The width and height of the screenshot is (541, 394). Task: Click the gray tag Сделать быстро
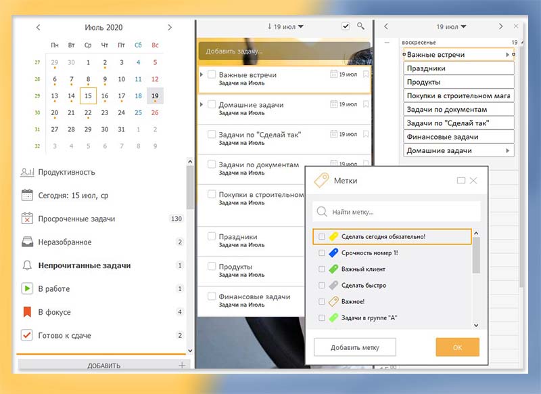[x=333, y=285]
